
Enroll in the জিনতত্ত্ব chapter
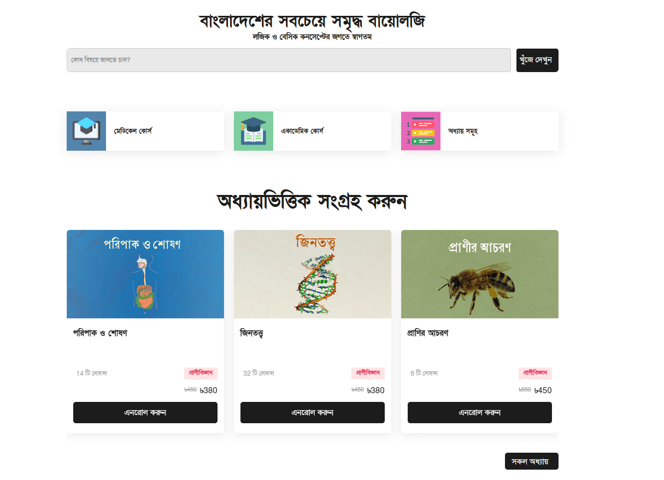click(x=313, y=412)
